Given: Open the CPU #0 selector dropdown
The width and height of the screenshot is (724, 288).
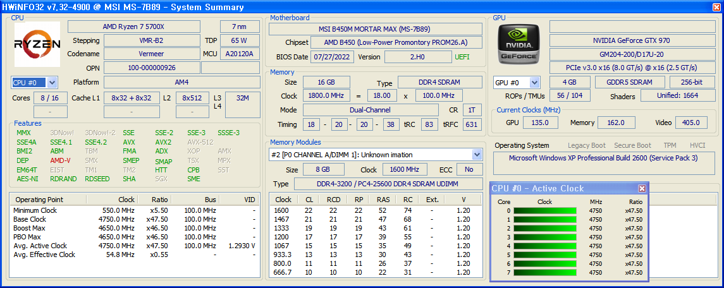Looking at the screenshot, I should pyautogui.click(x=52, y=83).
